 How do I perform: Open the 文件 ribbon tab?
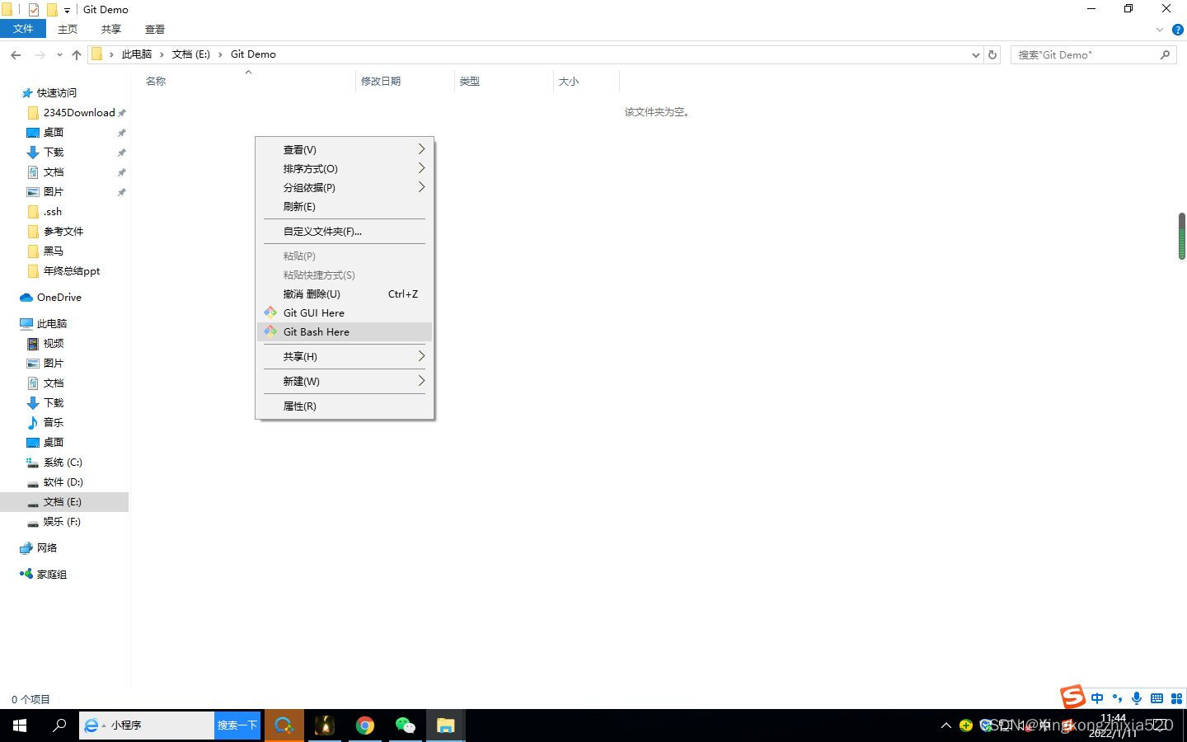(x=23, y=29)
